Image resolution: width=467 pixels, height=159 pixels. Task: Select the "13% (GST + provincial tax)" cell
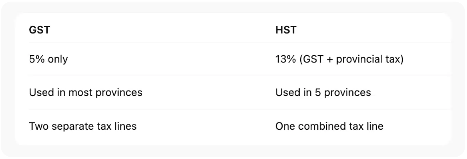(x=339, y=59)
